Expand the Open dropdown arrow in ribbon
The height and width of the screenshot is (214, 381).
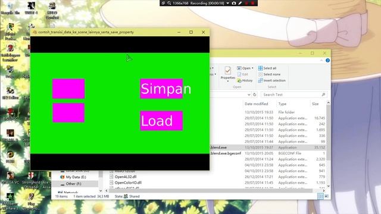tap(252, 68)
